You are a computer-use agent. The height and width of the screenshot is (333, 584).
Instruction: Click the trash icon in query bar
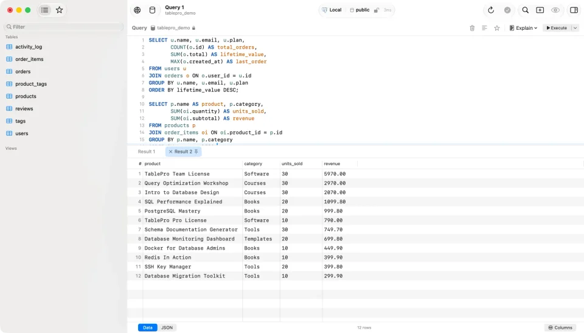coord(472,28)
